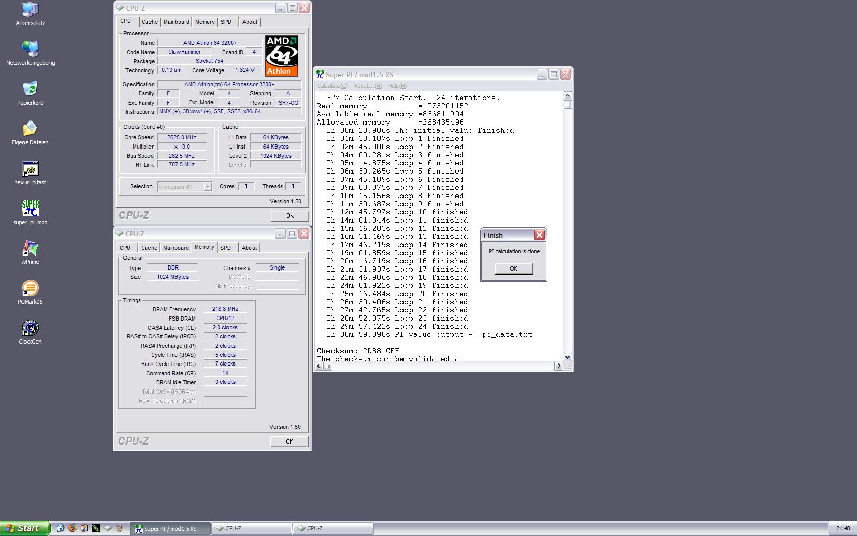The height and width of the screenshot is (536, 857).
Task: Click the AMD Athlon 64 logo image
Action: coord(282,55)
